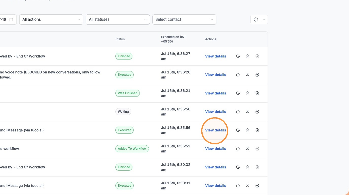The image size is (349, 195).
Task: View details for Send iMessage at 6:35:56
Action: 216,130
